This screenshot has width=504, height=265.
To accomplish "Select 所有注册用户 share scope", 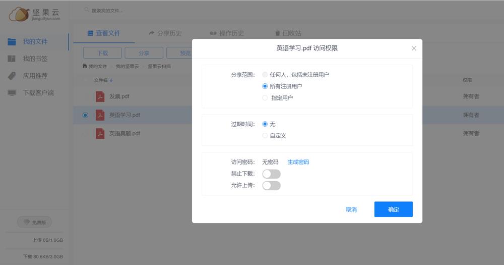I will pyautogui.click(x=265, y=86).
